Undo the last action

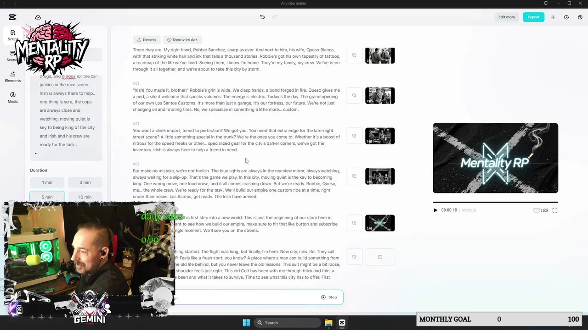pyautogui.click(x=262, y=17)
